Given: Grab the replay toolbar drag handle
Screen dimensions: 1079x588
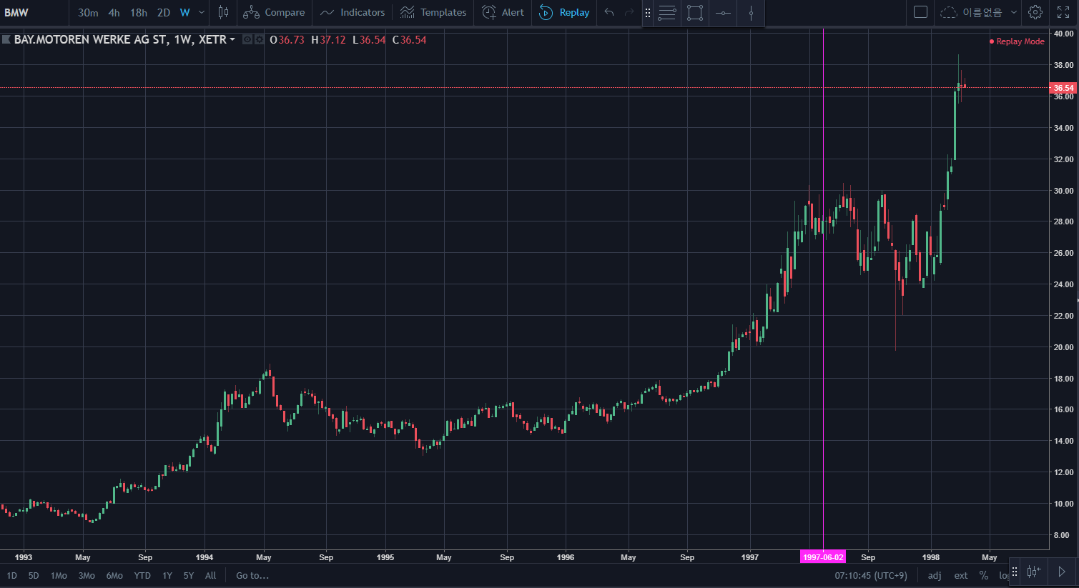Looking at the screenshot, I should tap(1014, 572).
